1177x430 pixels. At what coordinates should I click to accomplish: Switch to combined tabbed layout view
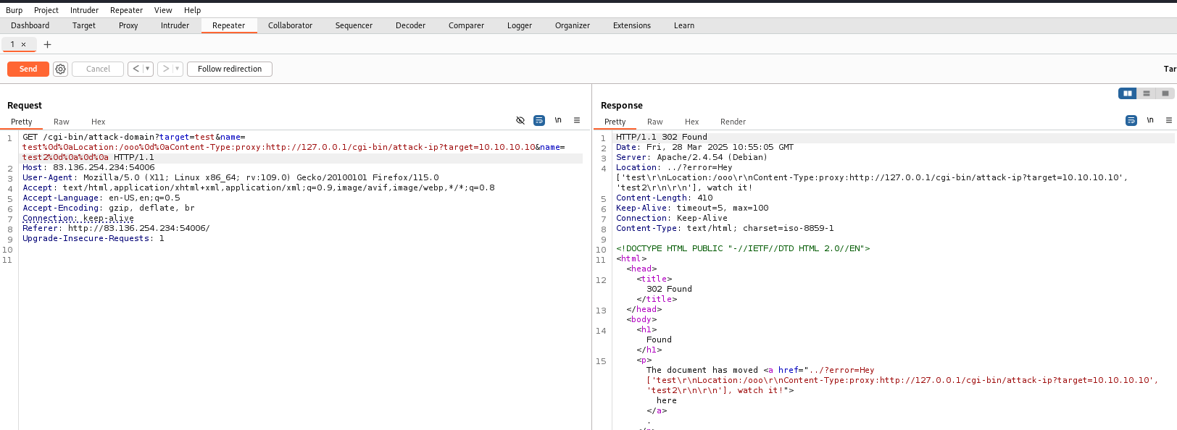click(x=1165, y=93)
